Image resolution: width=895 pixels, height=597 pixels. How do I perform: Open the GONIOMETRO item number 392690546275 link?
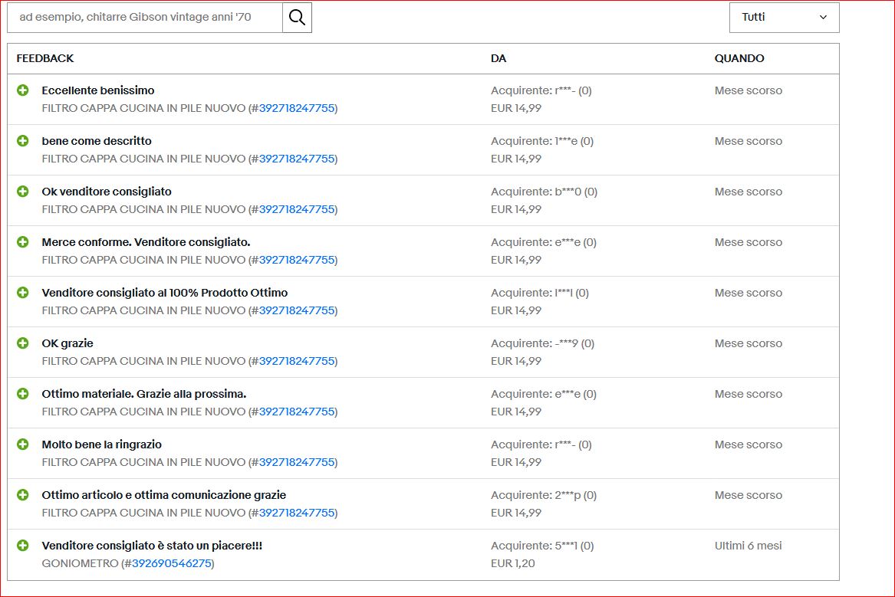[x=173, y=563]
